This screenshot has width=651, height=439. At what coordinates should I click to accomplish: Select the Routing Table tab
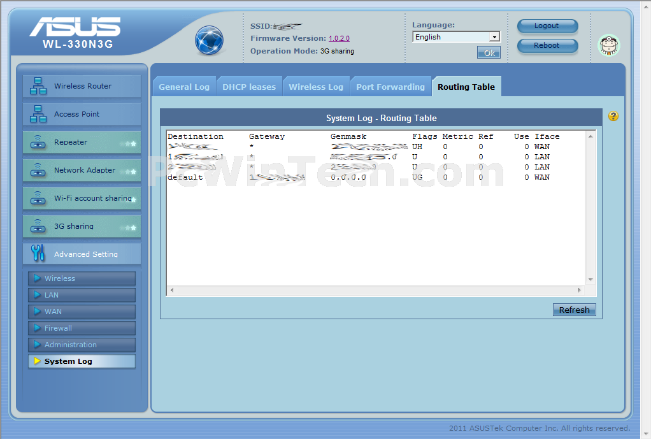pos(466,87)
